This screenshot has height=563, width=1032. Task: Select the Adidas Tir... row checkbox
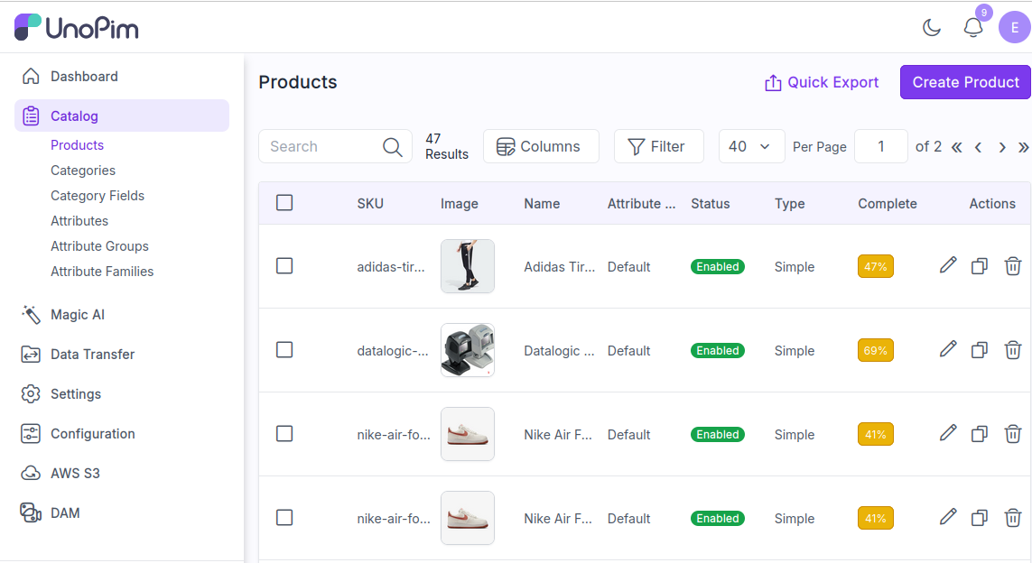point(284,266)
